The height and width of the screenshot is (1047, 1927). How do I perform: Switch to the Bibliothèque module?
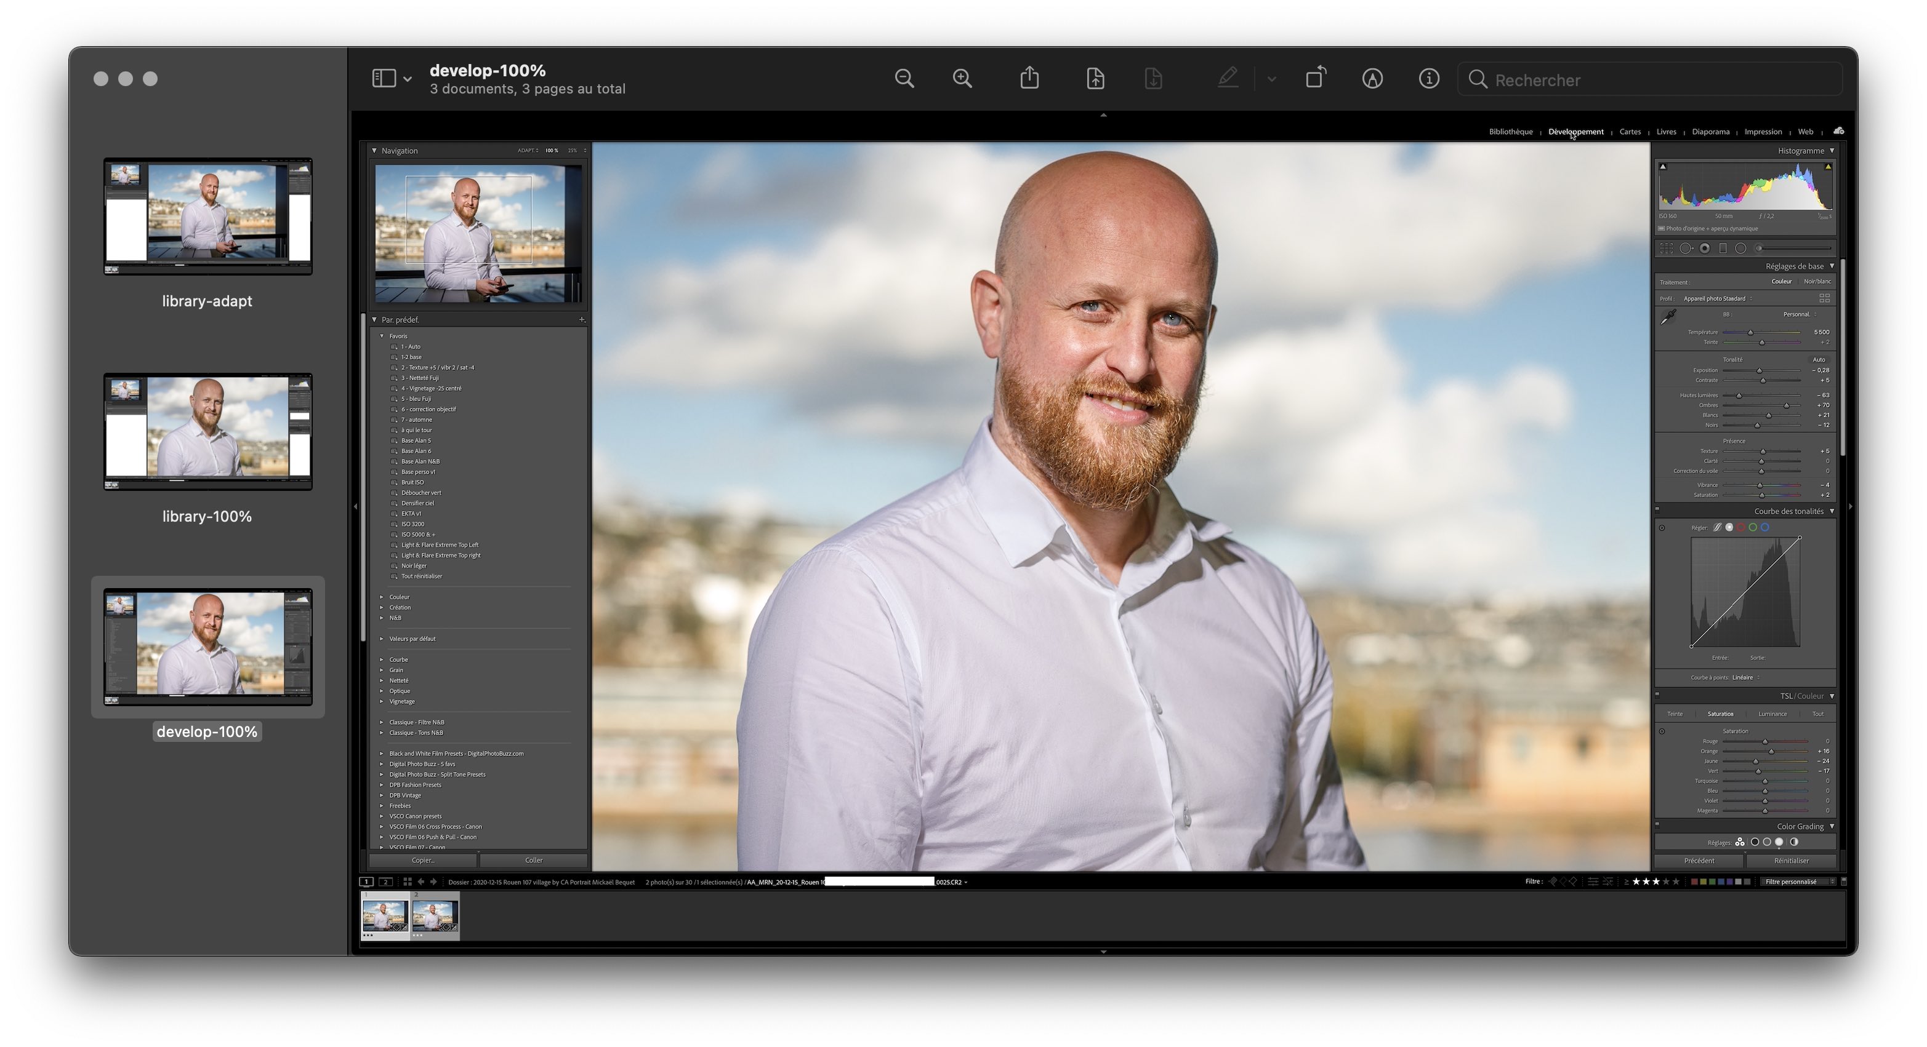point(1510,132)
